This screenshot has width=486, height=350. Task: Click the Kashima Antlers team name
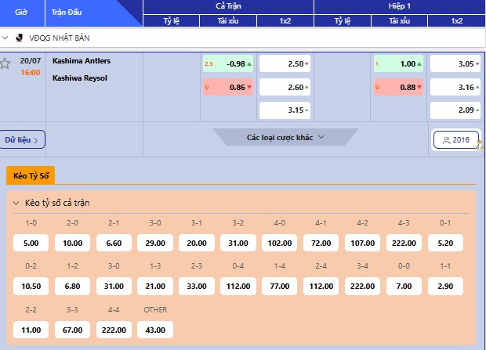[x=82, y=61]
